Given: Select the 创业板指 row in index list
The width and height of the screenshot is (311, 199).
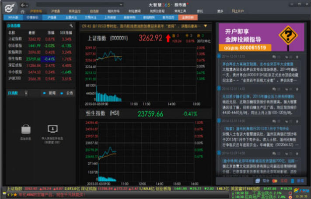Looking at the screenshot, I should tap(40, 46).
